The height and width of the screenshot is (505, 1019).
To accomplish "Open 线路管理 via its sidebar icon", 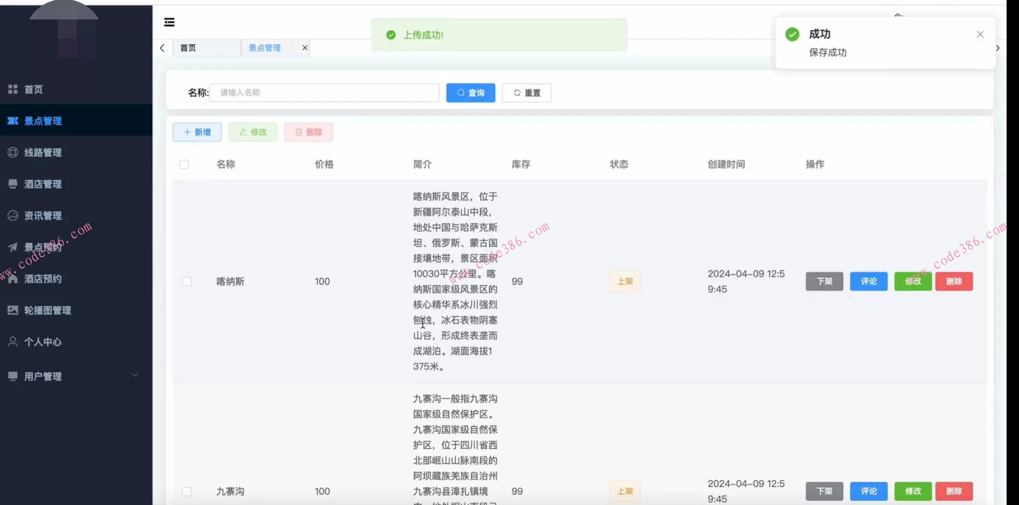I will tap(12, 152).
